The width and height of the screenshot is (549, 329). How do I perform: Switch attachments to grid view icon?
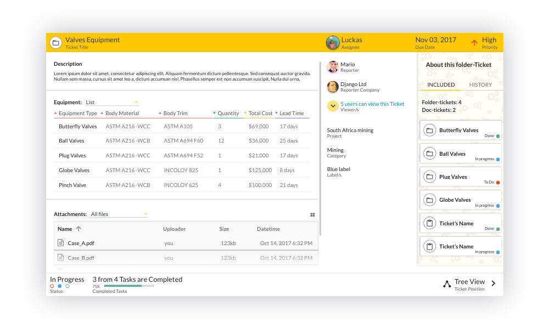click(313, 215)
